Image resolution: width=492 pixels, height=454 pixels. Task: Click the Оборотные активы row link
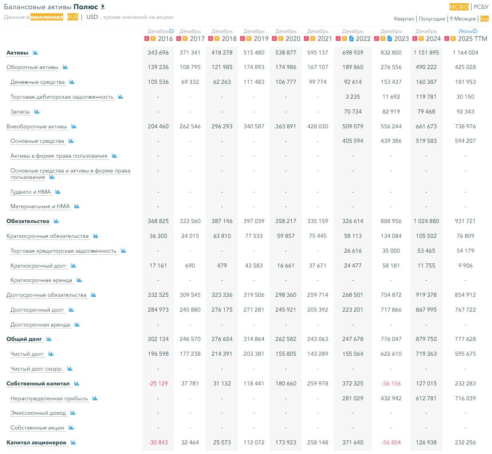(x=32, y=67)
